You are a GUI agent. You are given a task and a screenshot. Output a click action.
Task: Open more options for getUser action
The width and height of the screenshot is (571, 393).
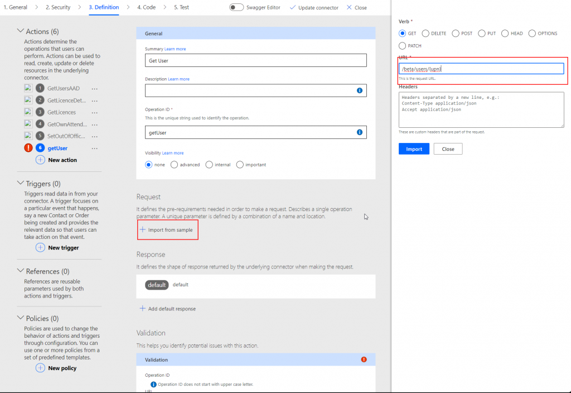[x=95, y=148]
